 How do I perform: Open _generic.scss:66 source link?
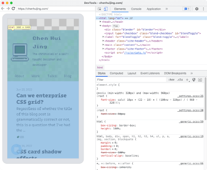[x=191, y=163]
